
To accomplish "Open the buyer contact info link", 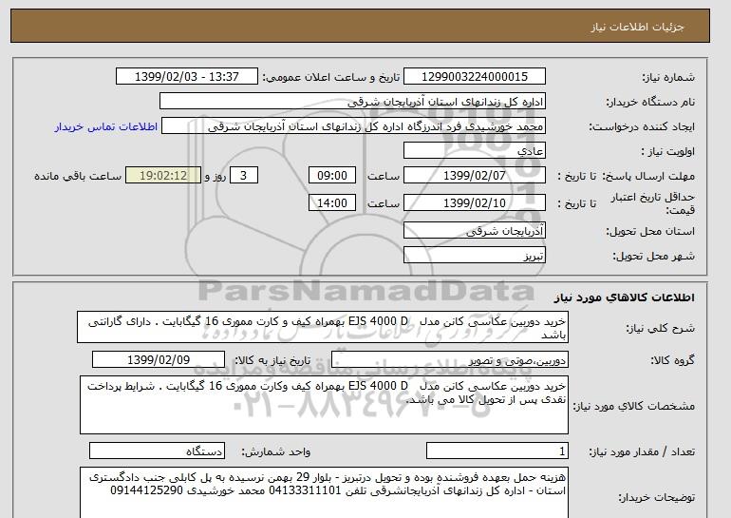I will (106, 126).
